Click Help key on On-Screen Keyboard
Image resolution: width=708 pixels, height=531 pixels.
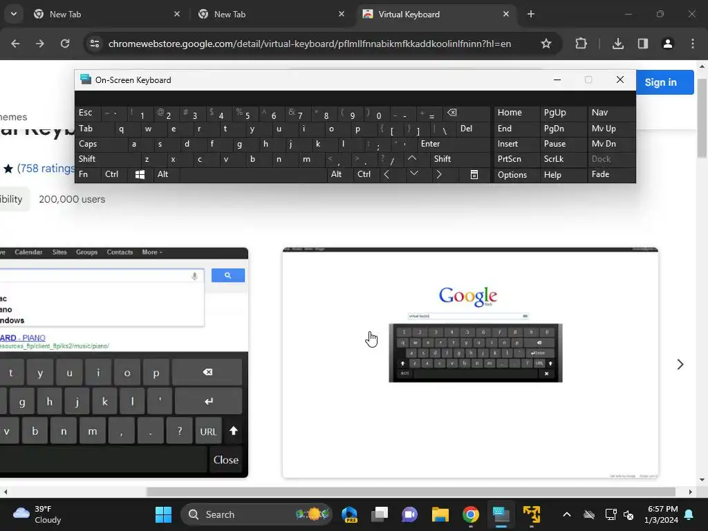[563, 174]
